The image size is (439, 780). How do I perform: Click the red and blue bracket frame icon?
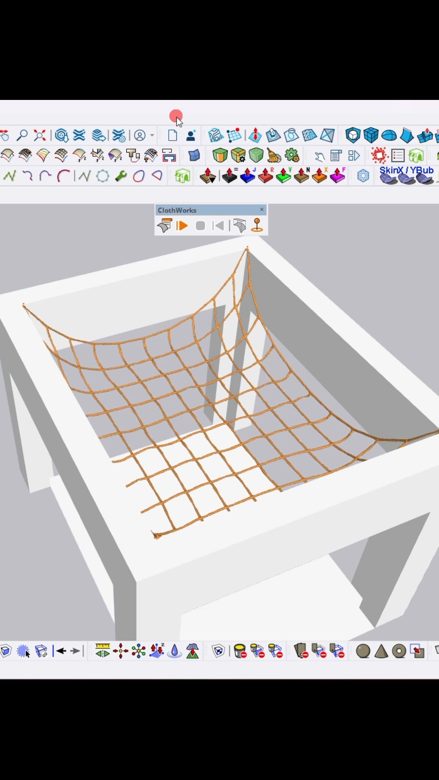pos(169,155)
